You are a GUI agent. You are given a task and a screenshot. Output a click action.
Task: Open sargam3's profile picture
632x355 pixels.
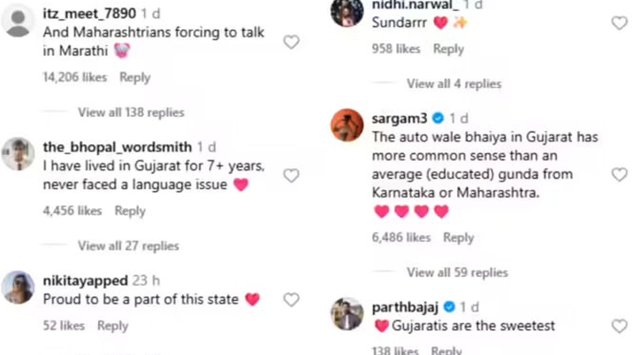pyautogui.click(x=347, y=125)
